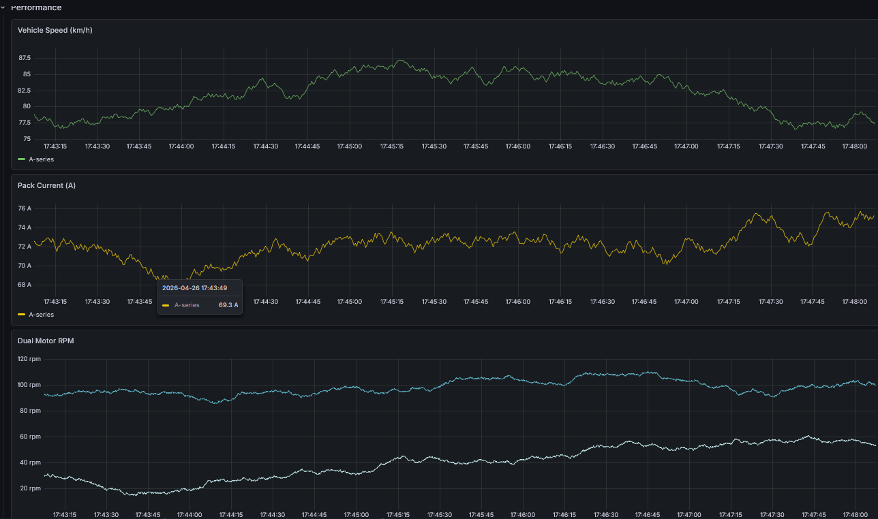Click the 72 A y-axis label
Viewport: 878px width, 519px height.
click(25, 247)
